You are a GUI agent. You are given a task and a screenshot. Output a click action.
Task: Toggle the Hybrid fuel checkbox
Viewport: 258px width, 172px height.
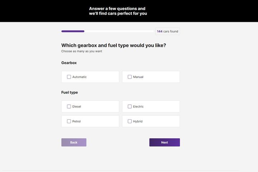coord(130,121)
